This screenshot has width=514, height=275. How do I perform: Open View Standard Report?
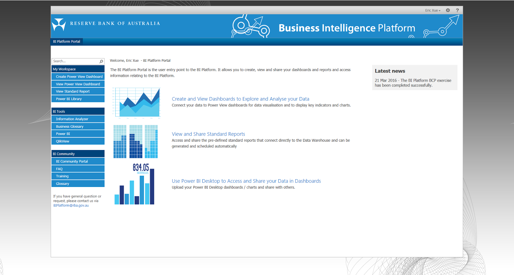[78, 92]
